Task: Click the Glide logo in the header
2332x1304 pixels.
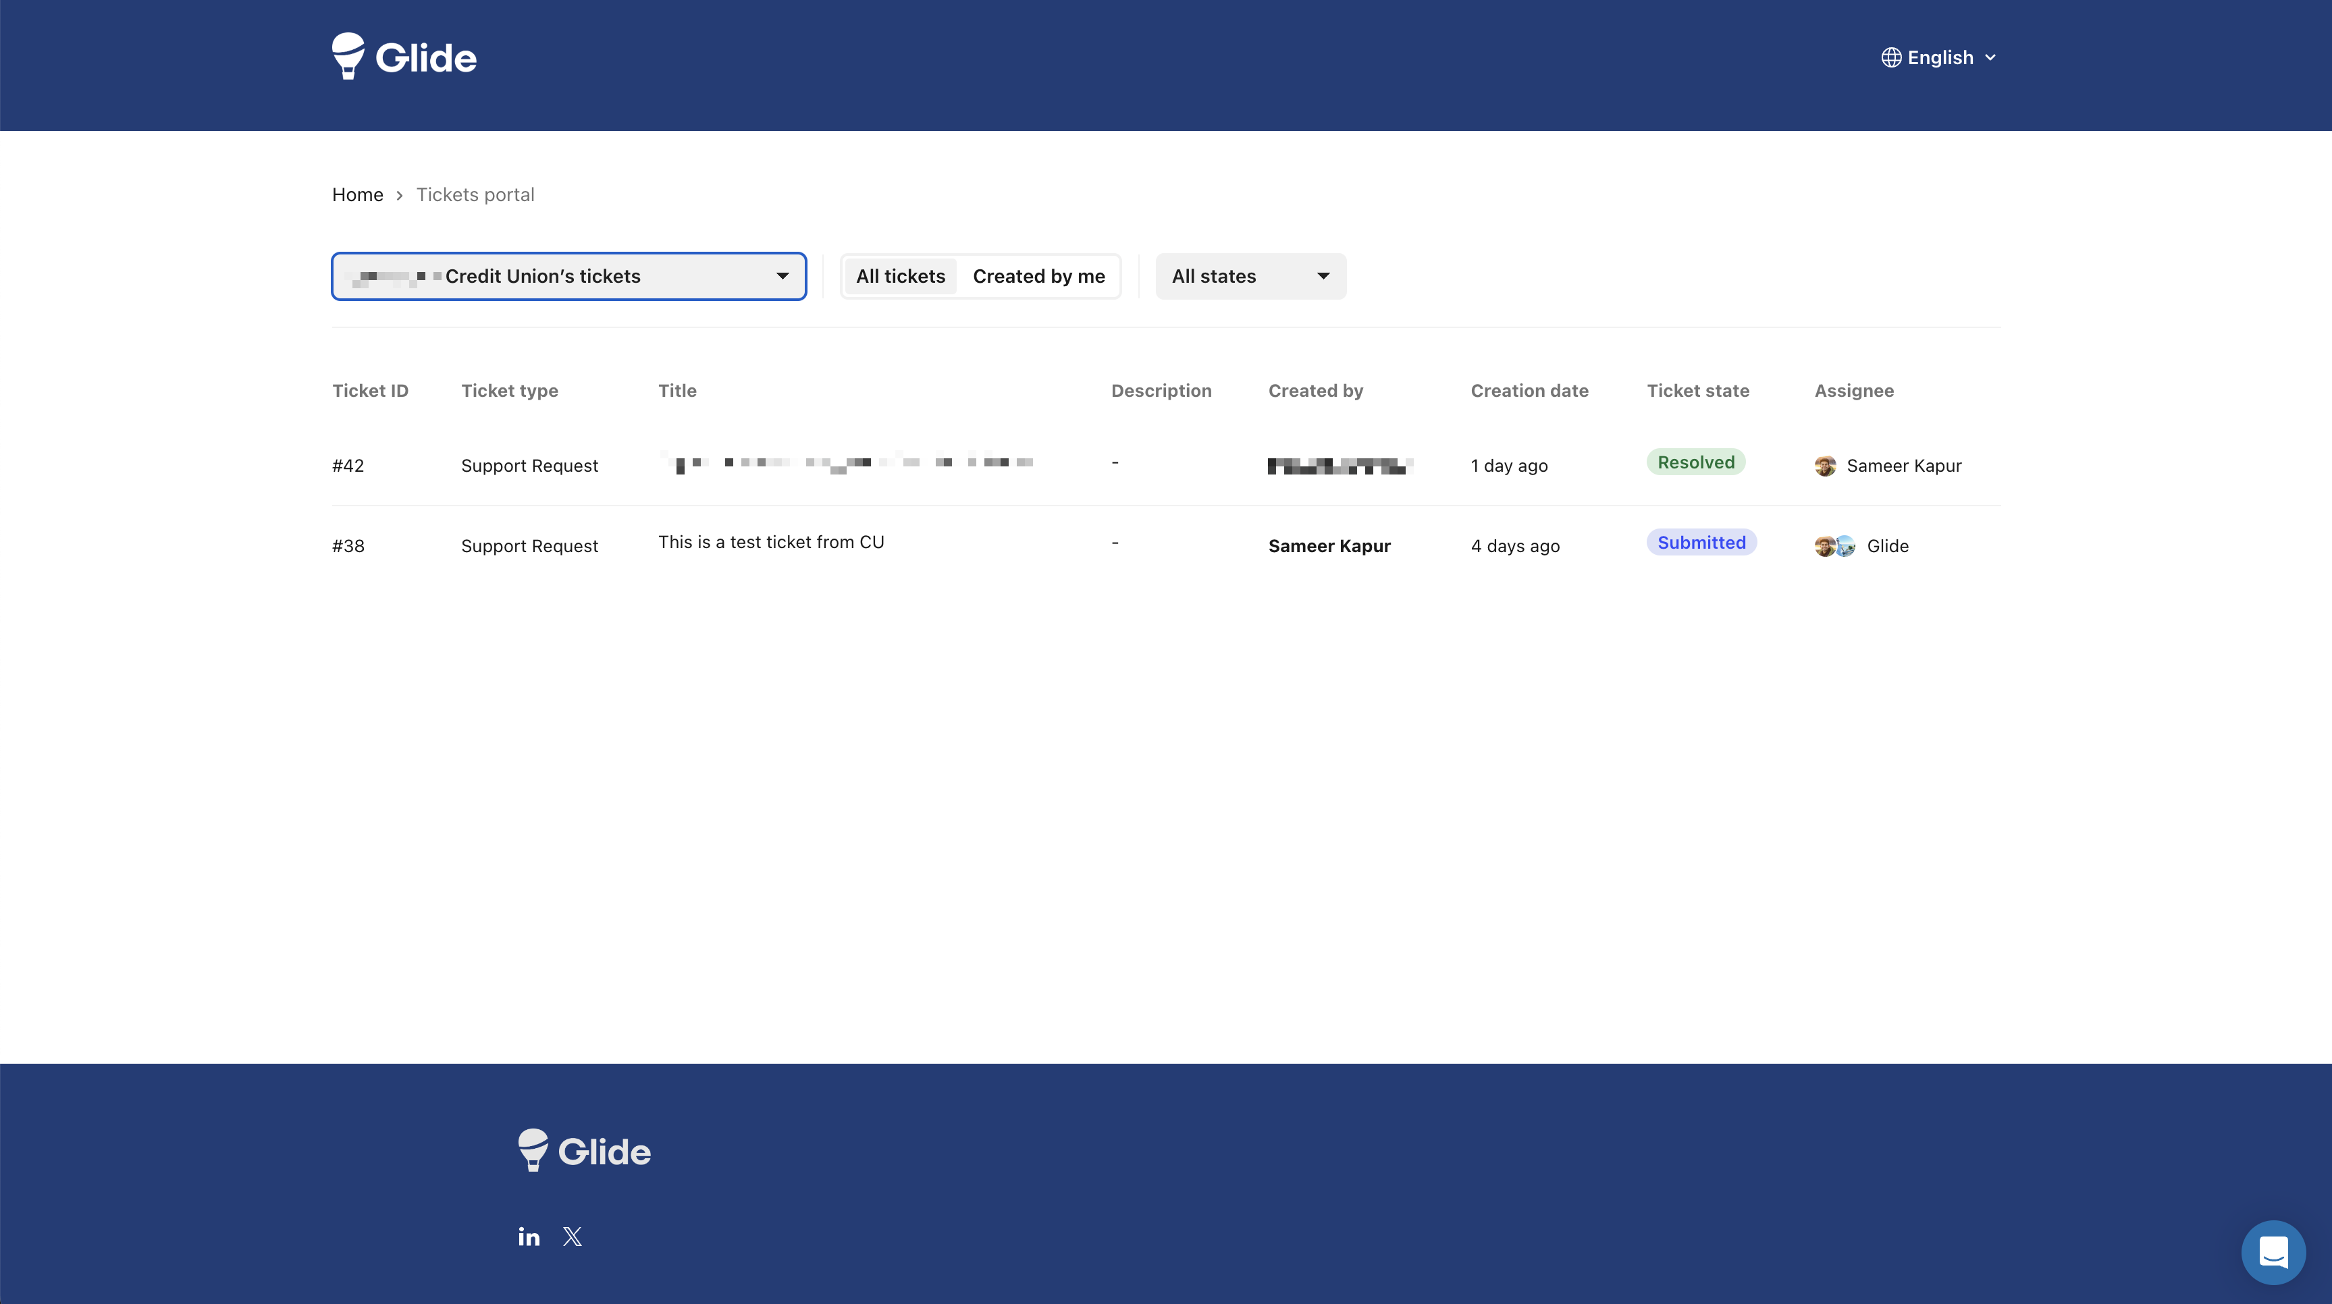Action: [x=404, y=57]
